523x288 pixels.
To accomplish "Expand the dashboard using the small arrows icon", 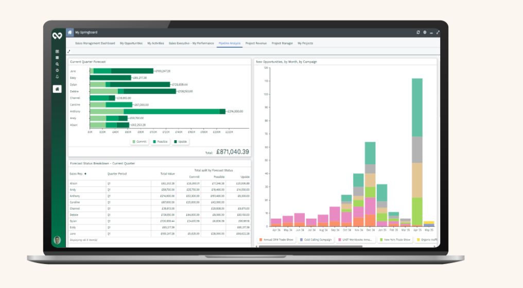I will [x=69, y=51].
